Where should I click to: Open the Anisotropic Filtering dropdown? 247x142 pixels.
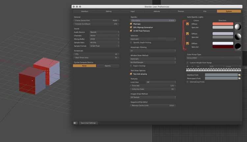(153, 51)
